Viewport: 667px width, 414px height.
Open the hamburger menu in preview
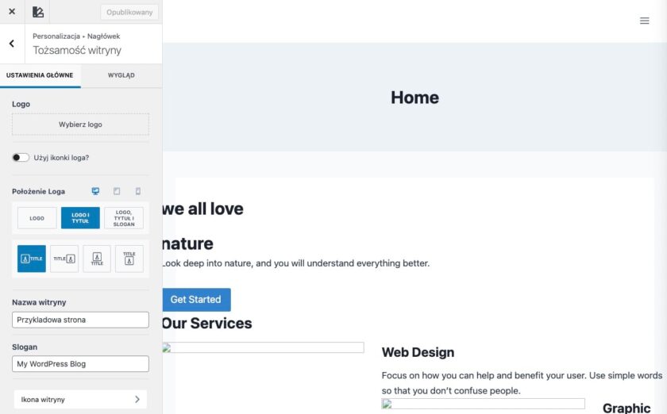tap(645, 21)
